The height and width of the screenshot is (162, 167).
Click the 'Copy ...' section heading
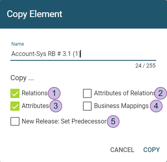tap(22, 78)
